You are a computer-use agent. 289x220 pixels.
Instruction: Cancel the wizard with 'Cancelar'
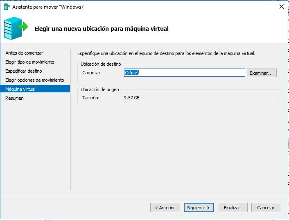click(x=266, y=208)
